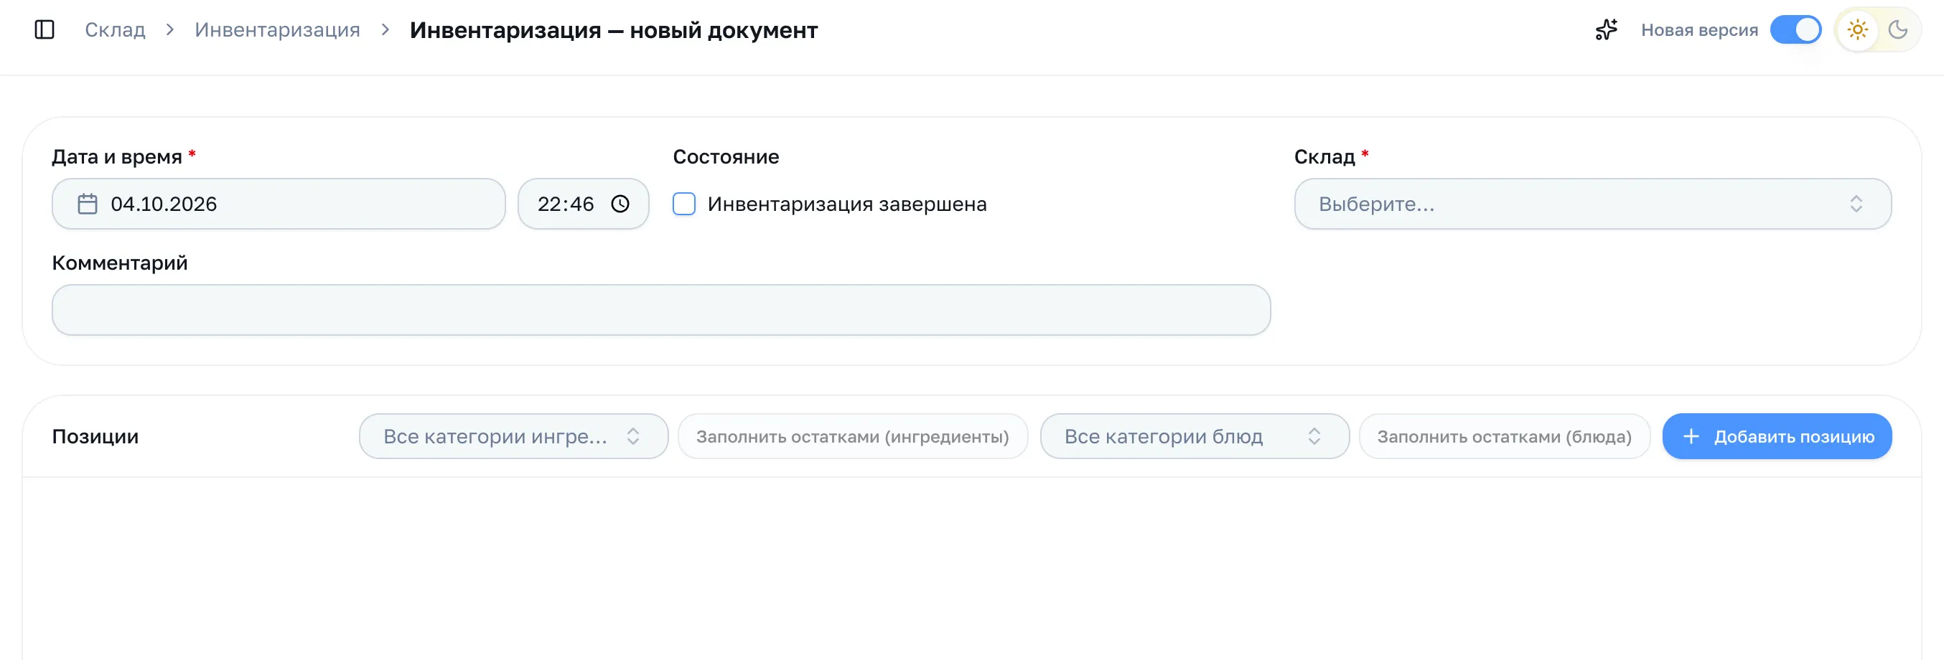This screenshot has height=660, width=1944.
Task: Click the Позиции section heading
Action: point(95,437)
